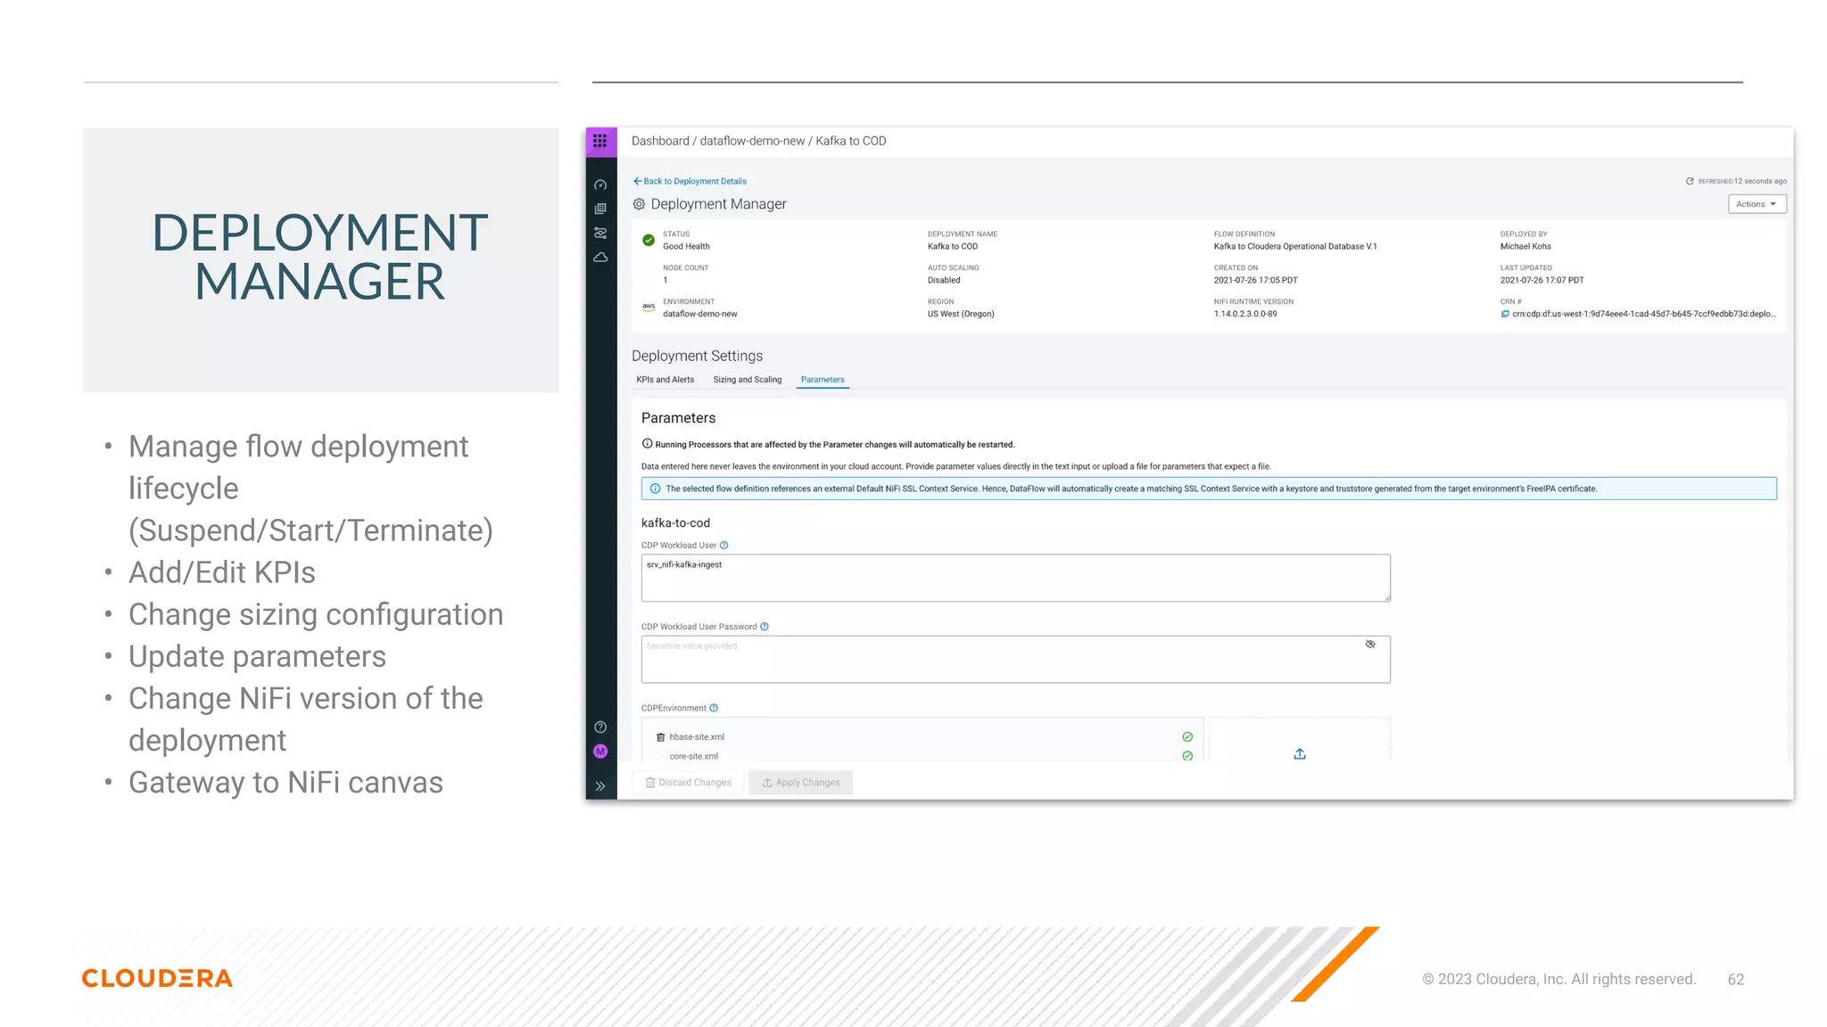Image resolution: width=1827 pixels, height=1027 pixels.
Task: Open help for CDP Workload User
Action: (x=724, y=546)
